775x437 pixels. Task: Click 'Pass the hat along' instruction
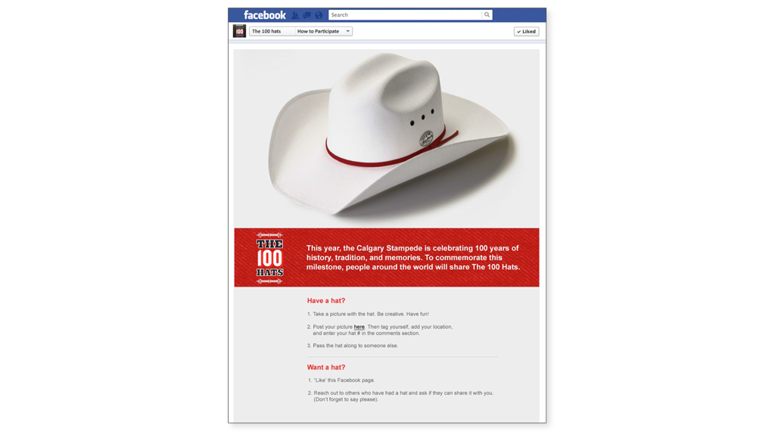353,346
